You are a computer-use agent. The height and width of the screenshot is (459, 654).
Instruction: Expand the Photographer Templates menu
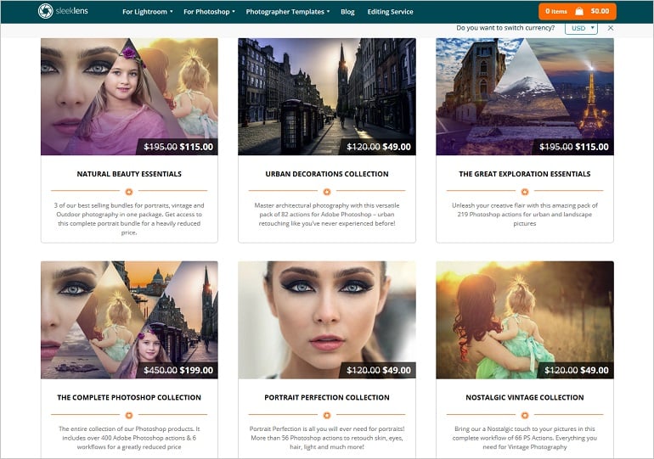point(288,12)
